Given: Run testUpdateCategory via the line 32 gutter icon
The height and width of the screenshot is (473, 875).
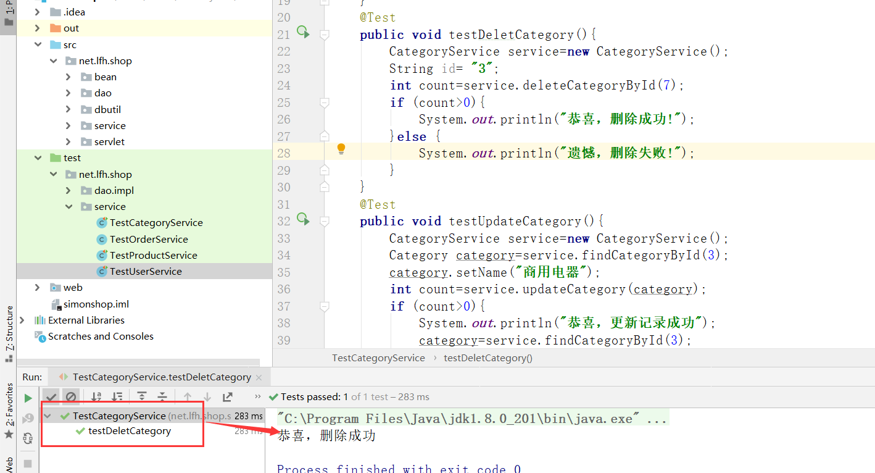Looking at the screenshot, I should 303,218.
